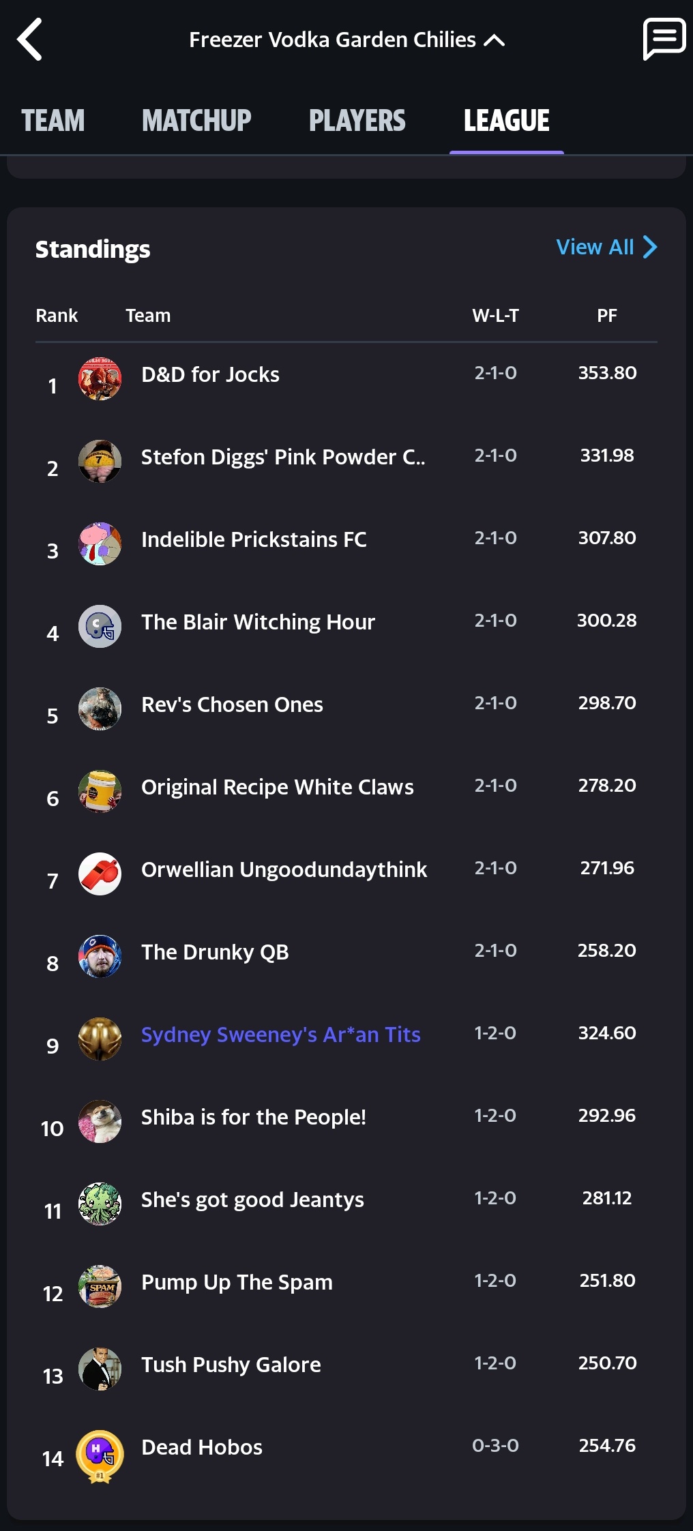This screenshot has width=693, height=1531.
Task: Tap the Shiba dog avatar
Action: coord(100,1121)
